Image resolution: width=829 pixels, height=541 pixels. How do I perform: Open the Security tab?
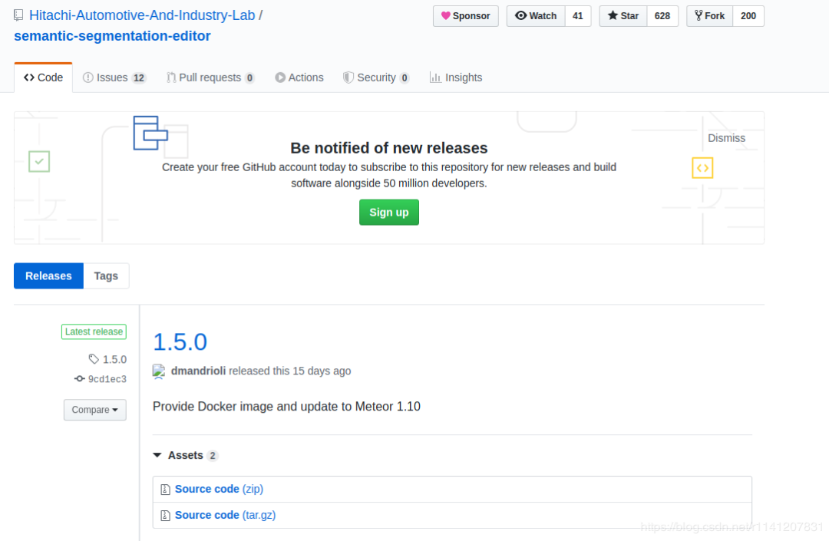(376, 78)
